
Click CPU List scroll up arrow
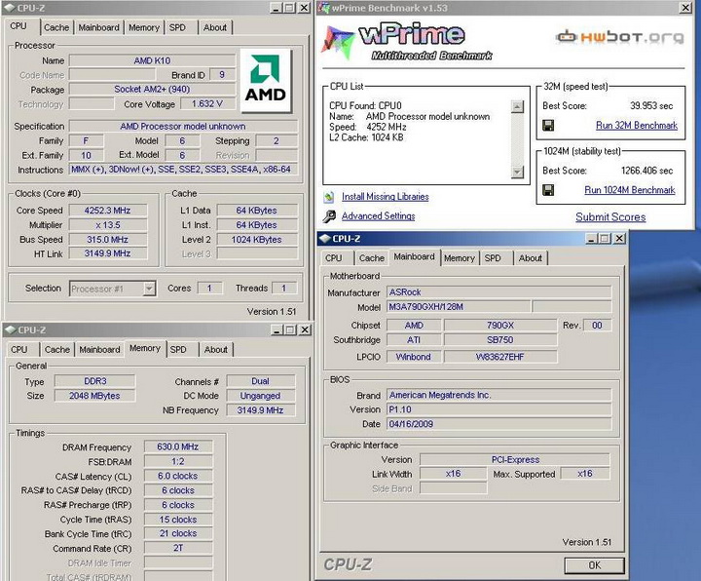pyautogui.click(x=517, y=106)
